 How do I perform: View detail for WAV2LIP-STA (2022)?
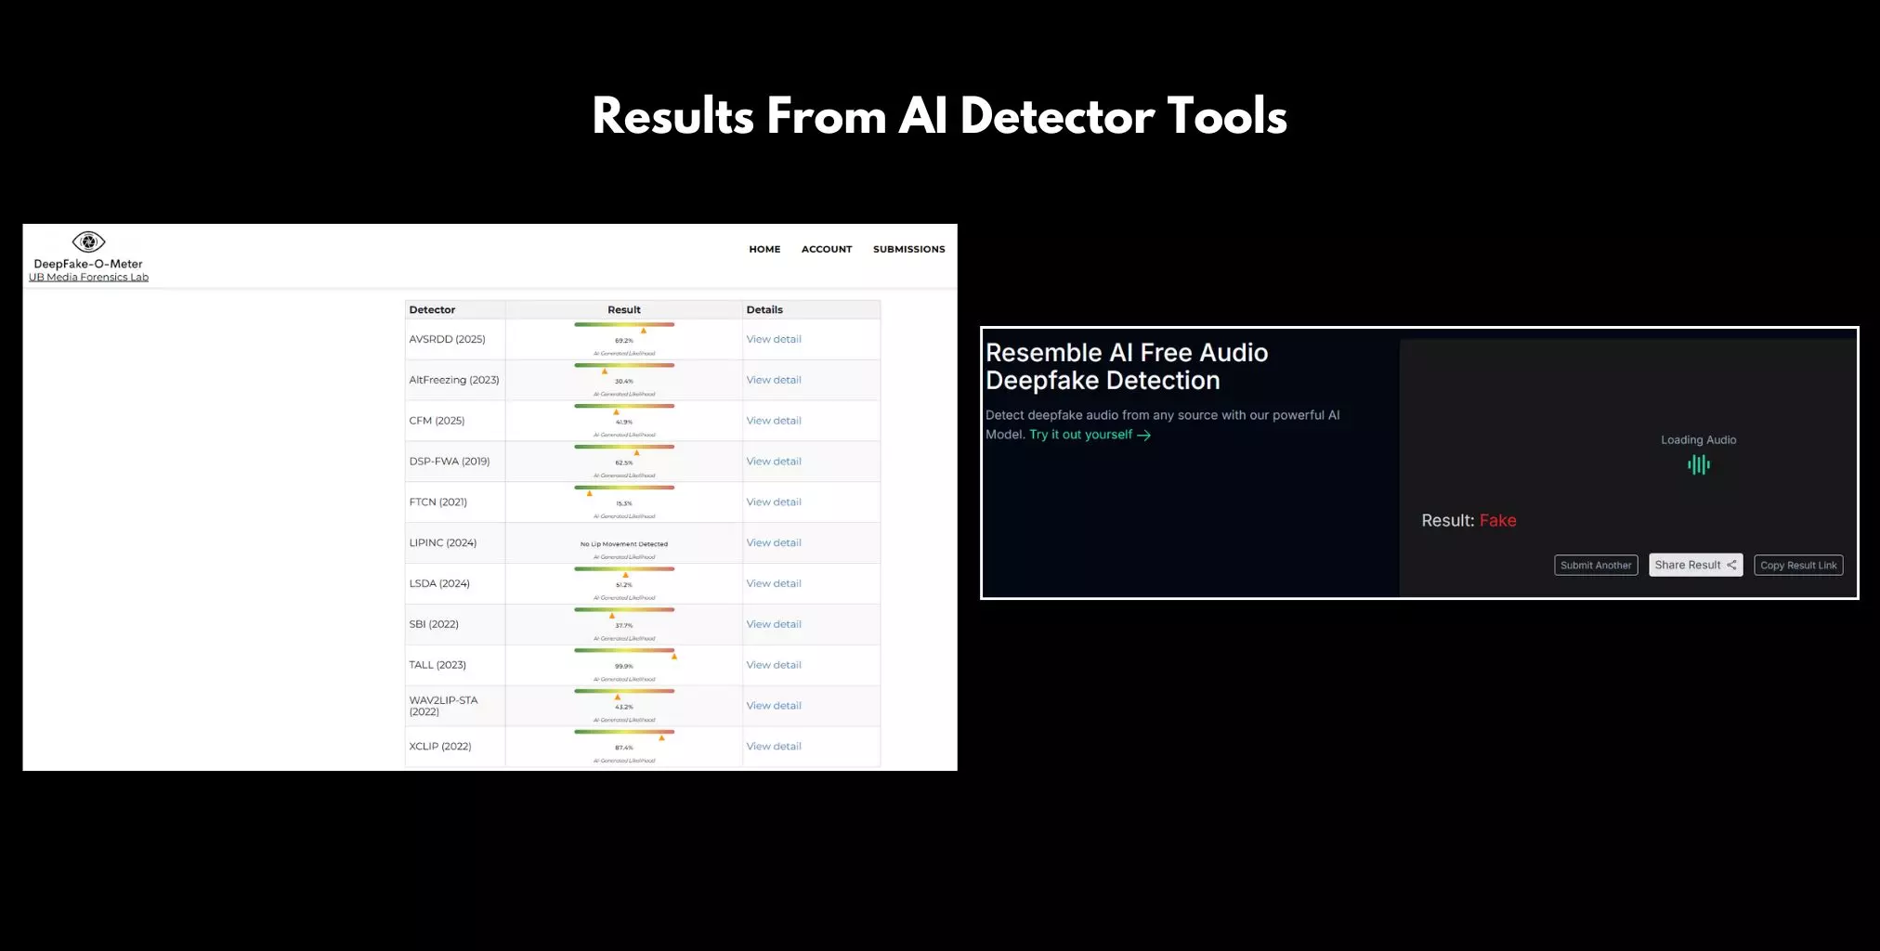tap(774, 706)
